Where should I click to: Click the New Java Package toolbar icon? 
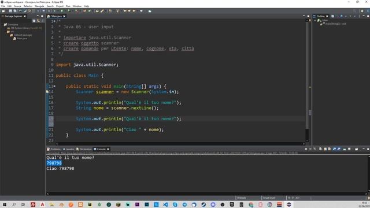pos(84,11)
